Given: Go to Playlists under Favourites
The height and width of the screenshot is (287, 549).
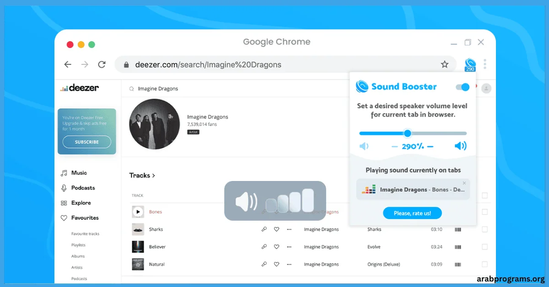Looking at the screenshot, I should [78, 245].
